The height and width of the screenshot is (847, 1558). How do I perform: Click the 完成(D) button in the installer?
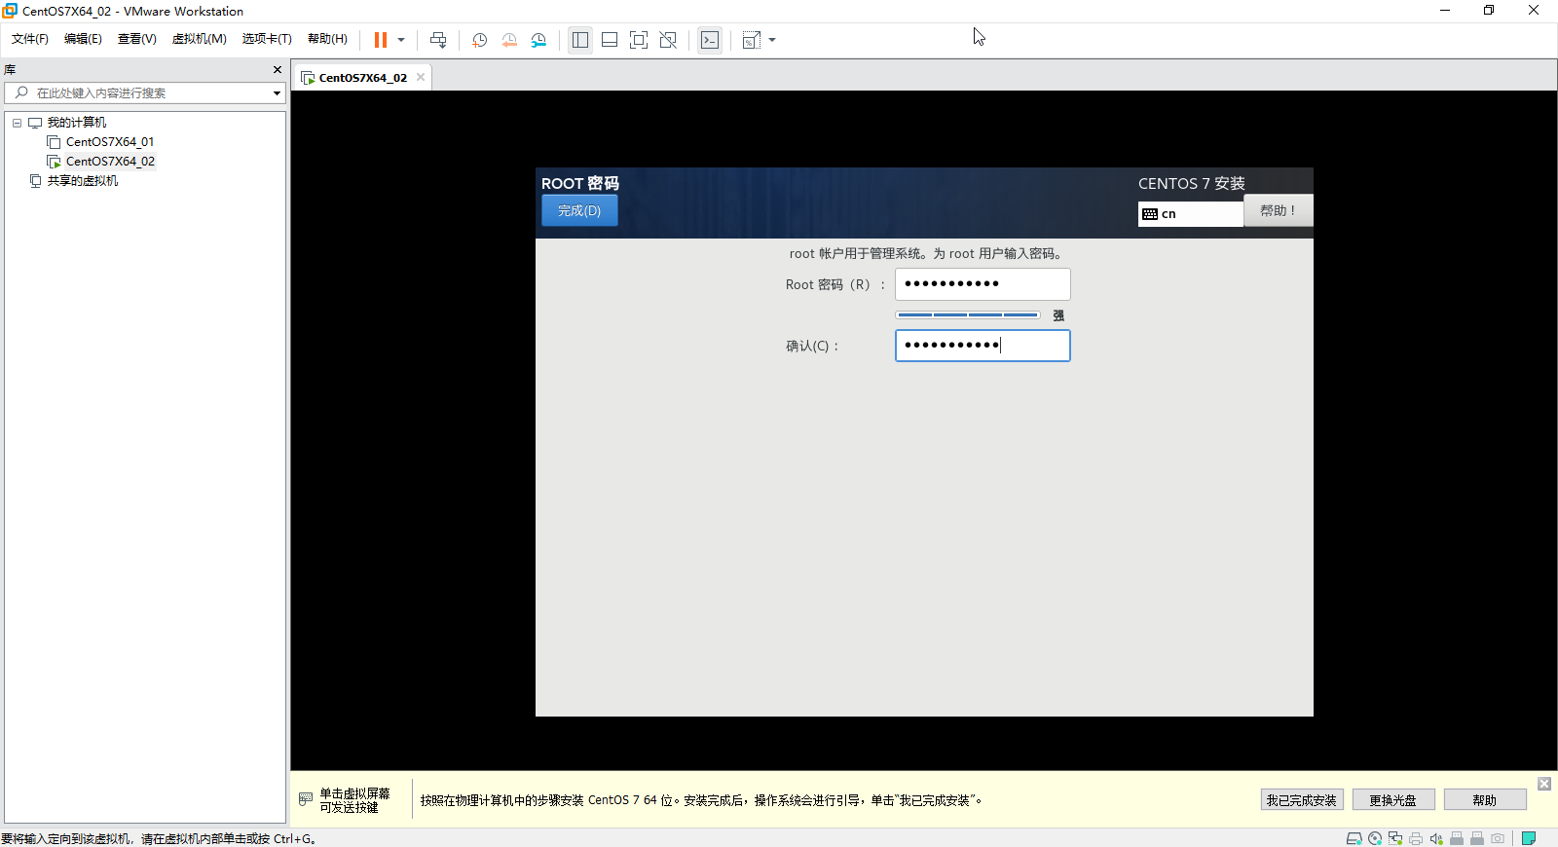579,210
